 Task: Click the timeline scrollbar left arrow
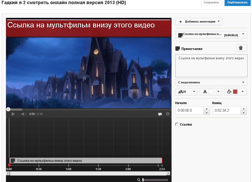click(8, 173)
